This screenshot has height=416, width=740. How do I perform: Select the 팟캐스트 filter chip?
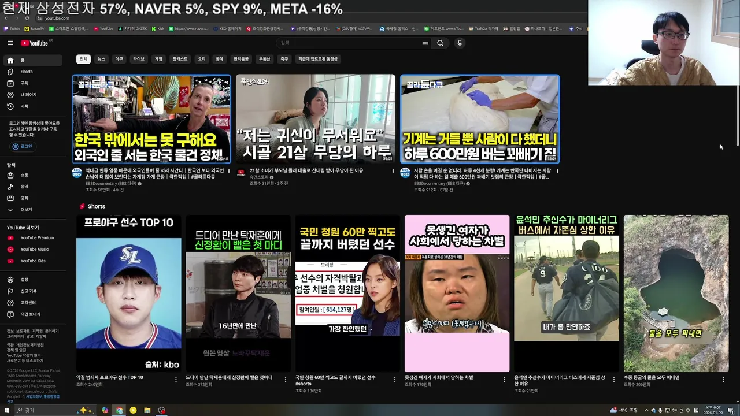pyautogui.click(x=180, y=59)
